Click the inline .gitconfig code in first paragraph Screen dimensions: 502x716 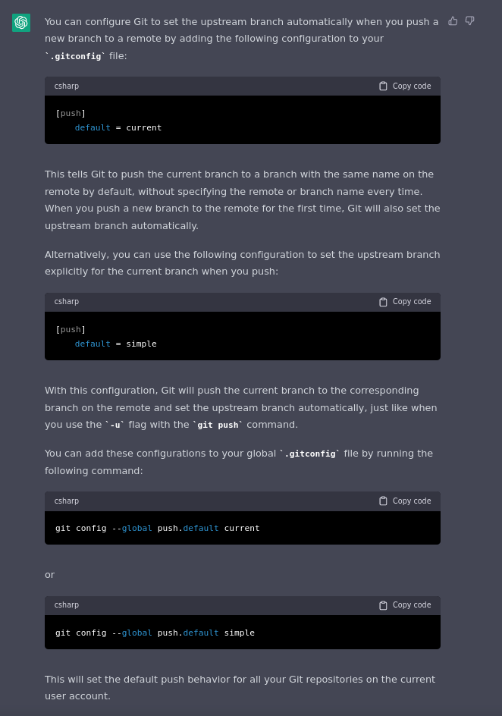coord(75,56)
